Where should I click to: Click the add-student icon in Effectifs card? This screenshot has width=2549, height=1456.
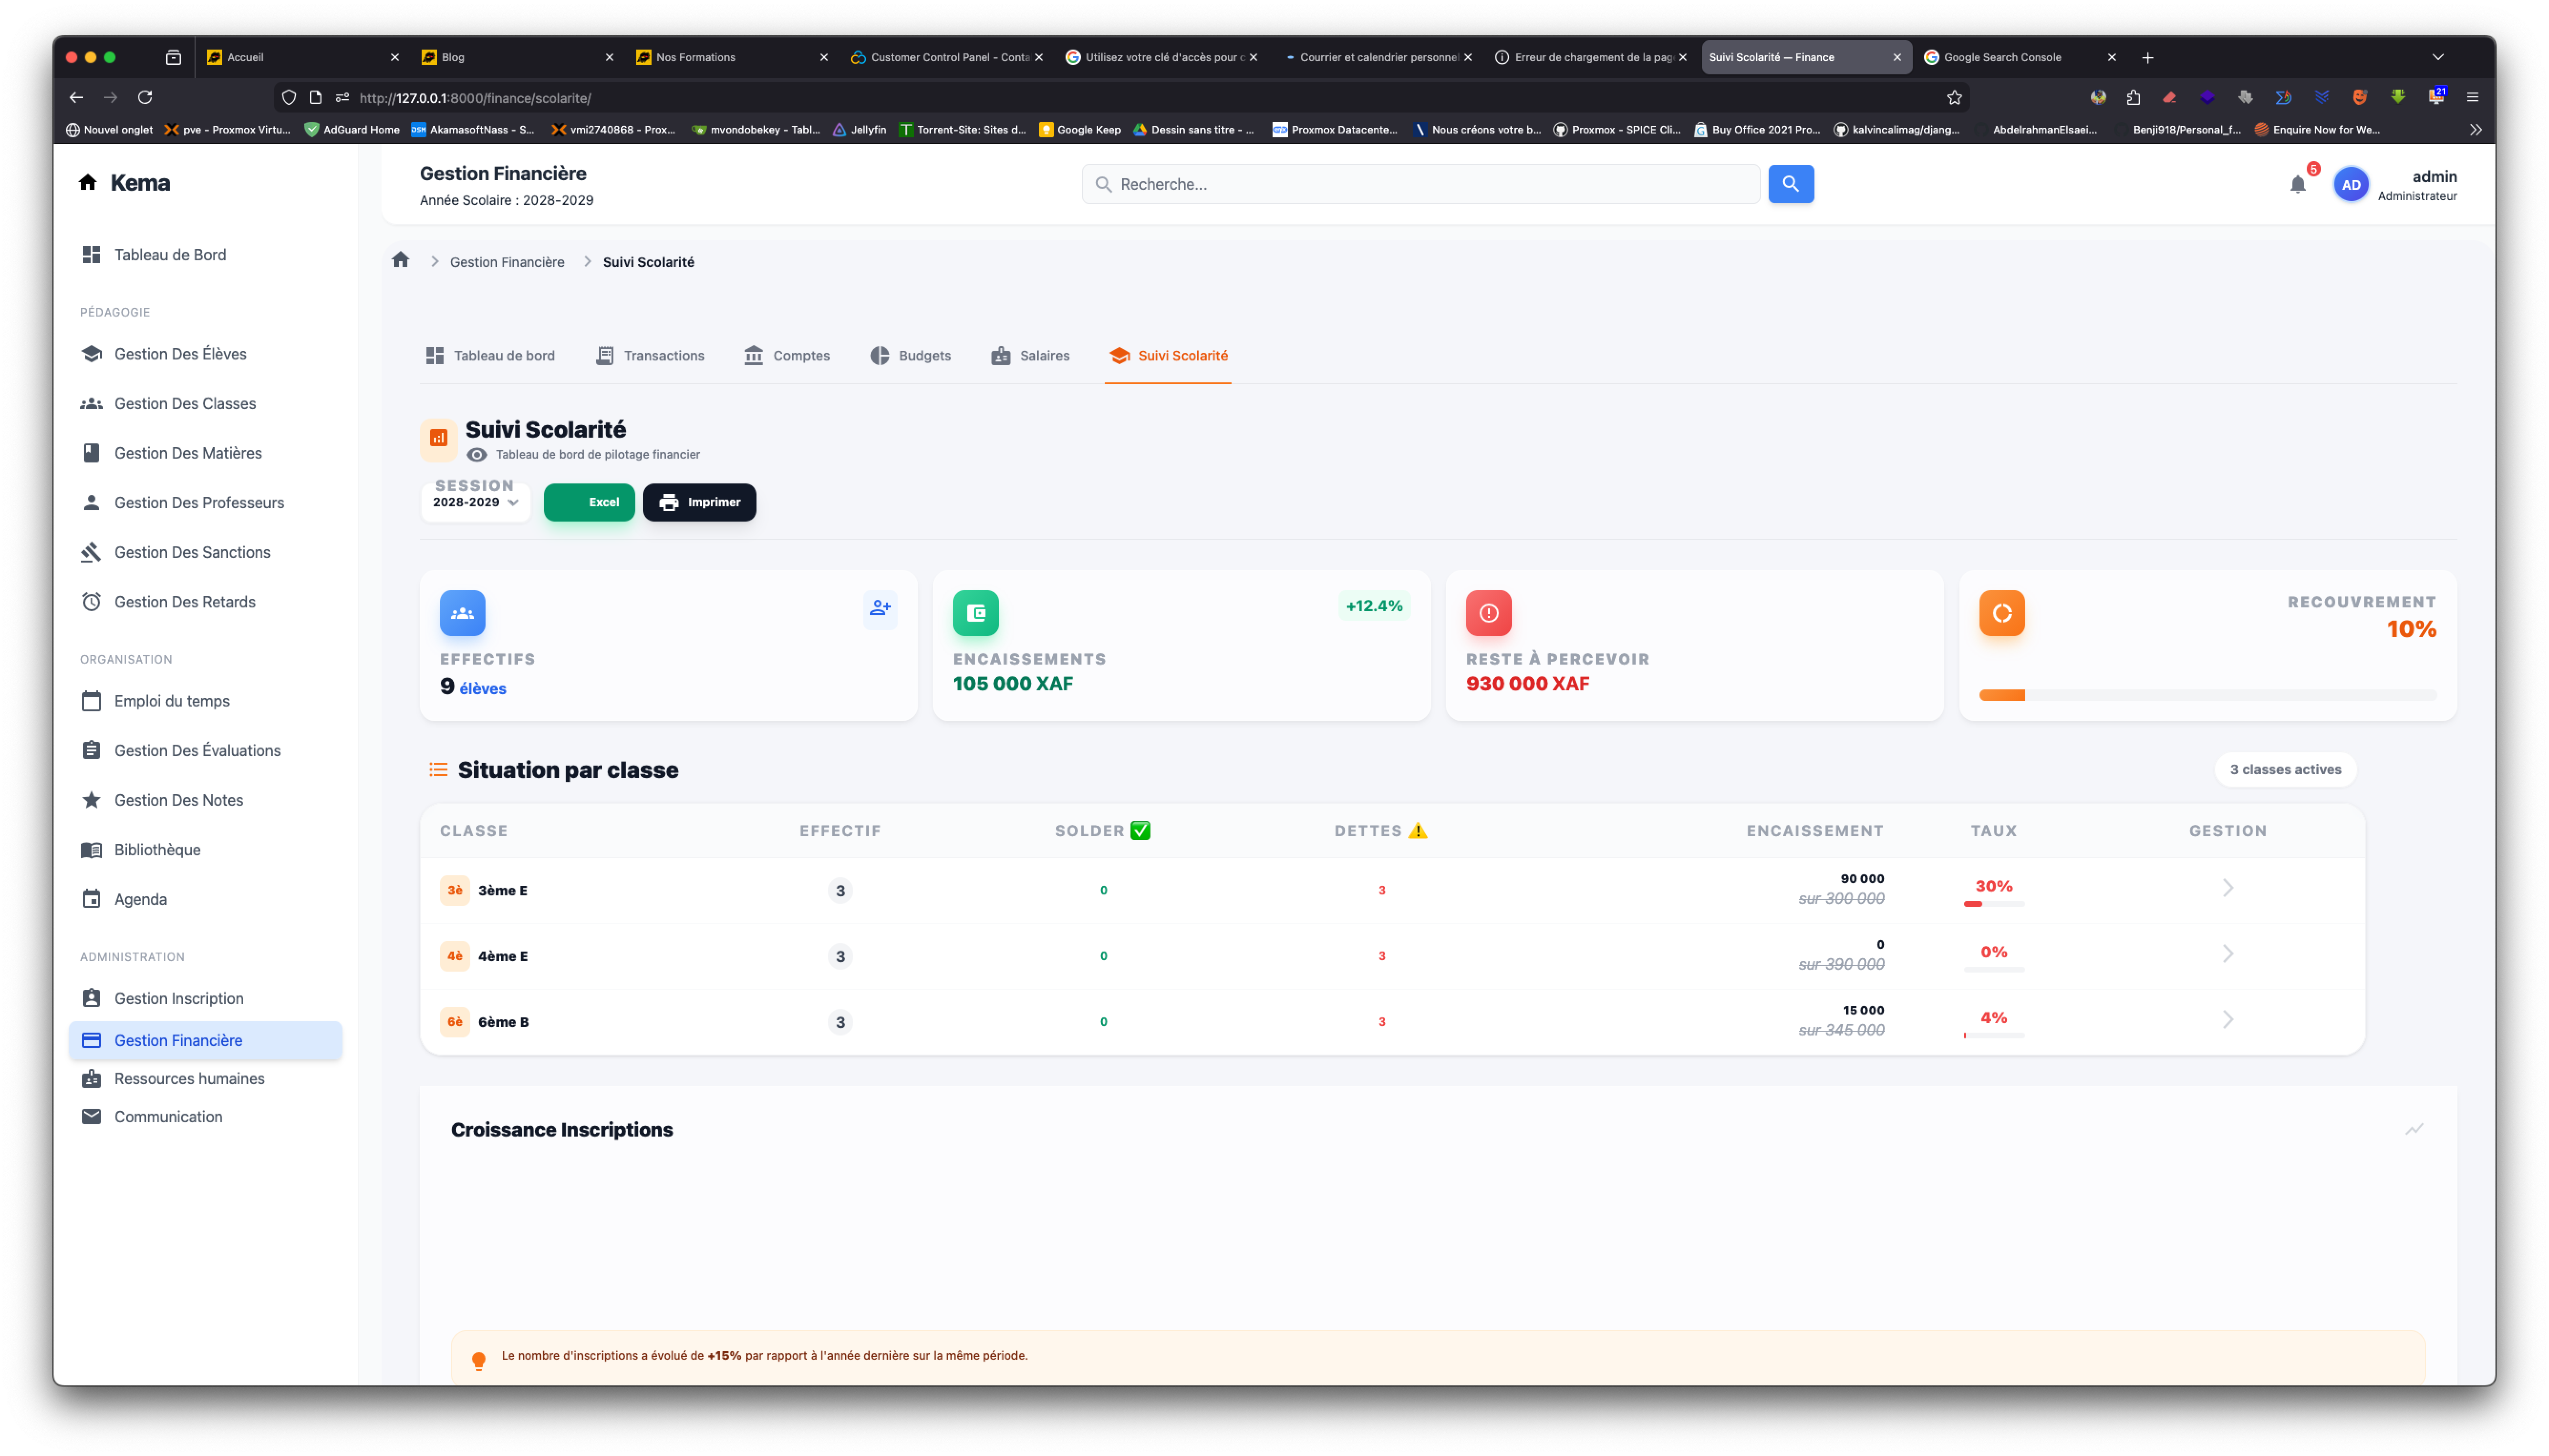coord(880,607)
